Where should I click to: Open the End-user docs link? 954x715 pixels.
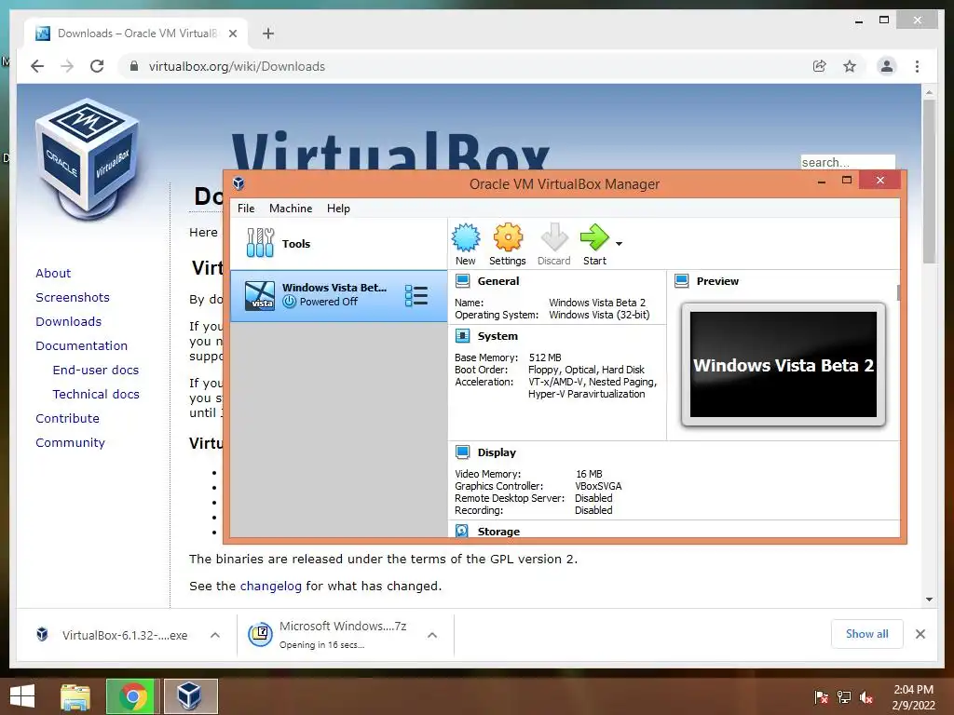pos(96,370)
